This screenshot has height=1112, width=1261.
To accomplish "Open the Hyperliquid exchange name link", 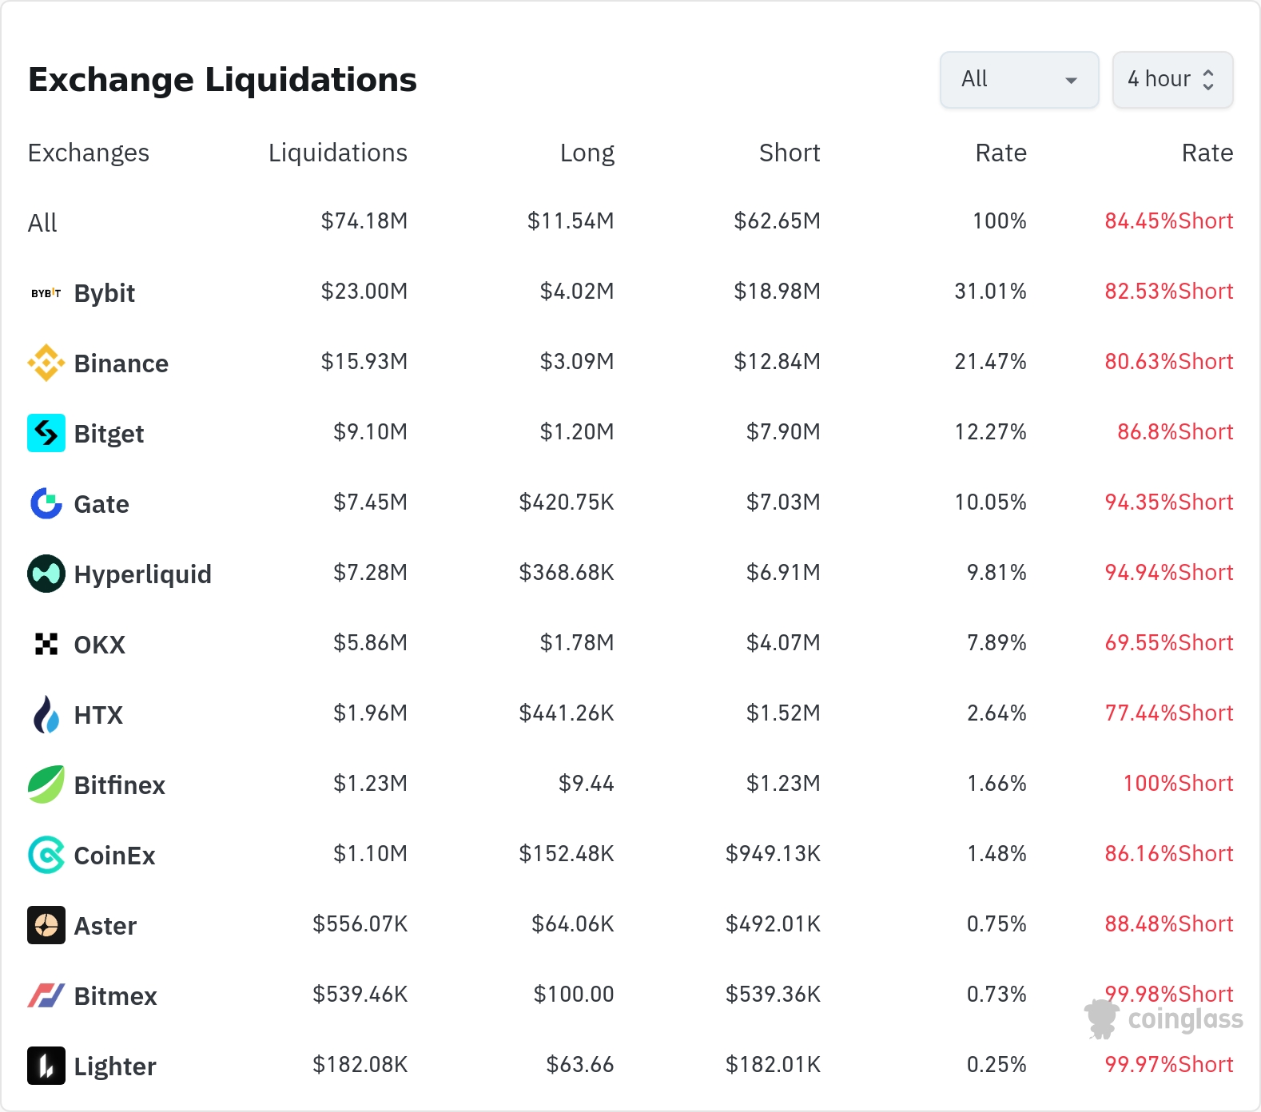I will tap(142, 574).
